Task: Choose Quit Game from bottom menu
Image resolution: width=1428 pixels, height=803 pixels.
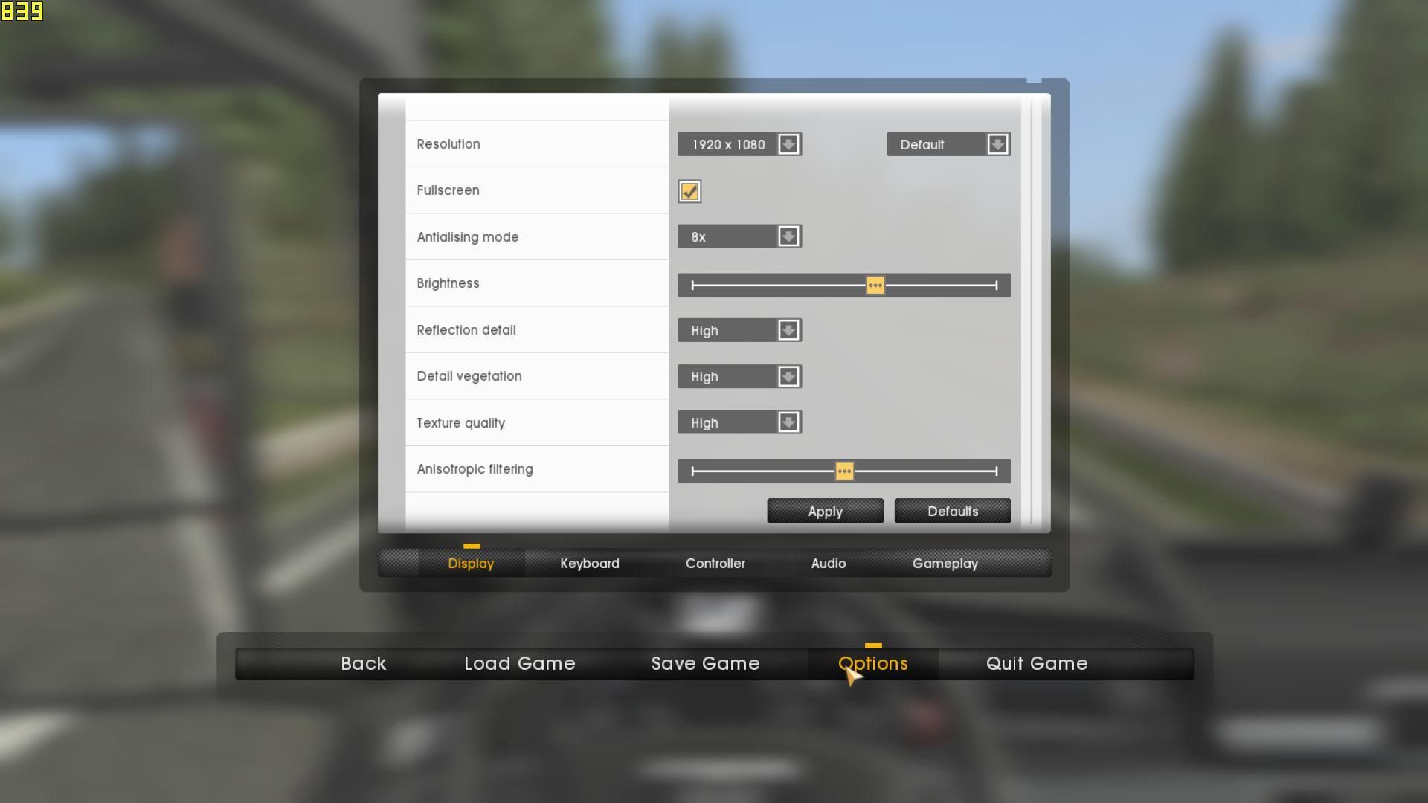Action: pyautogui.click(x=1037, y=663)
